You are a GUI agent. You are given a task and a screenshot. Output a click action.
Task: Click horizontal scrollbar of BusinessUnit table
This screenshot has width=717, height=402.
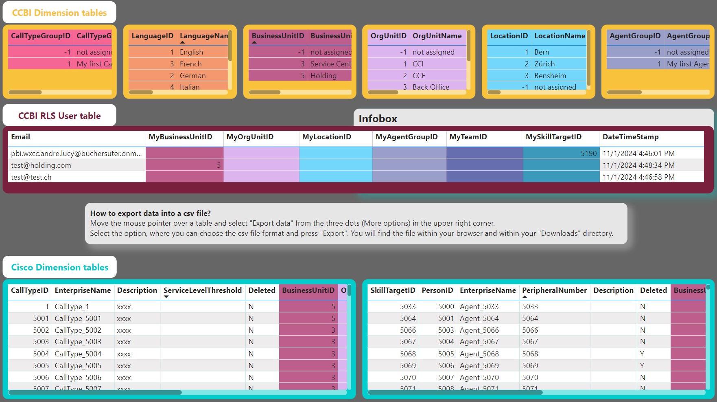265,92
